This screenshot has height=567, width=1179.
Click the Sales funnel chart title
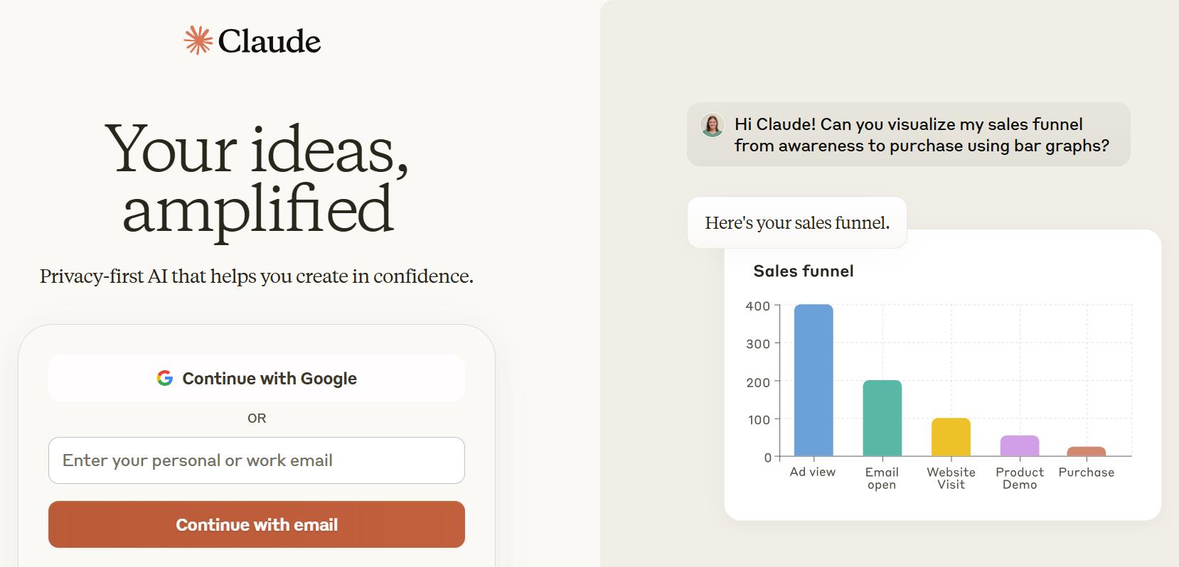(x=803, y=271)
